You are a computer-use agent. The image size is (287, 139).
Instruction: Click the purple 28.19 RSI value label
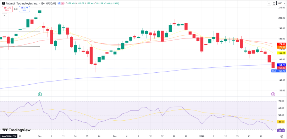(281, 130)
